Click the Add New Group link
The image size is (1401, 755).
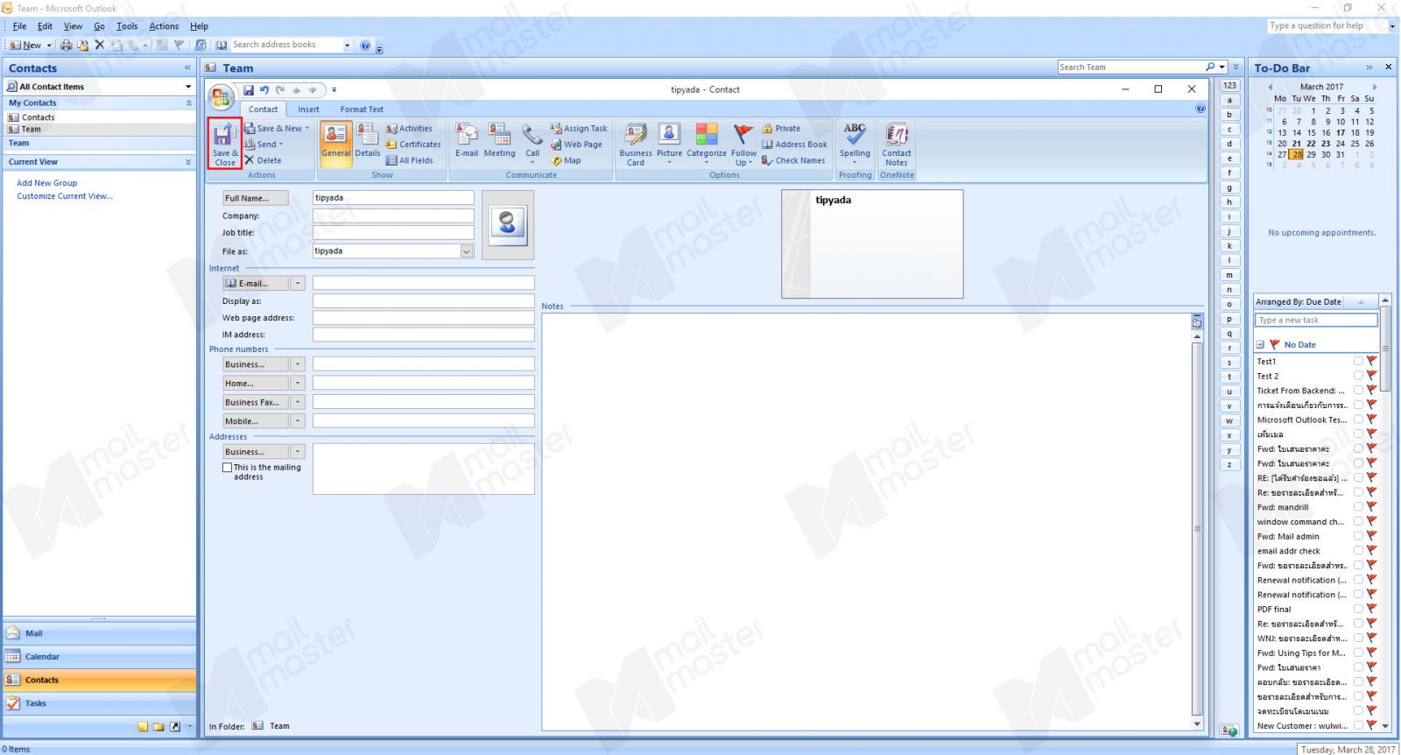(46, 183)
